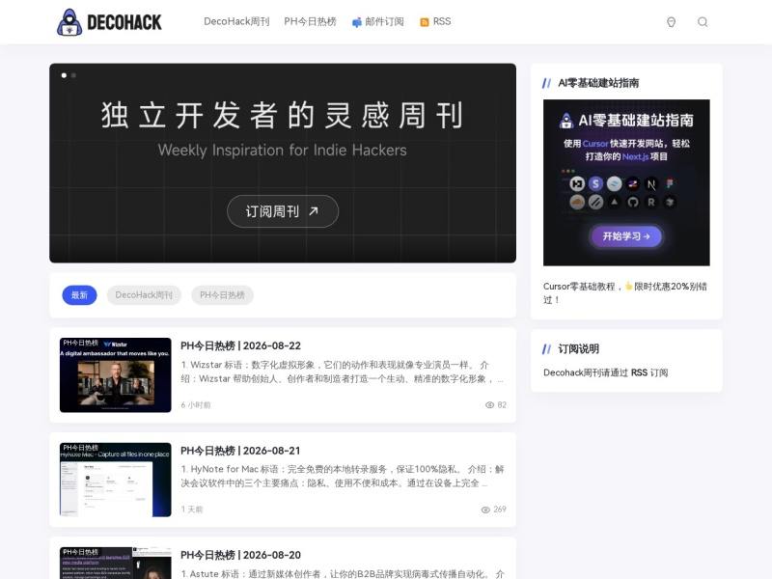The height and width of the screenshot is (579, 772).
Task: Click the bold RSS link in 订阅说明
Action: click(639, 372)
